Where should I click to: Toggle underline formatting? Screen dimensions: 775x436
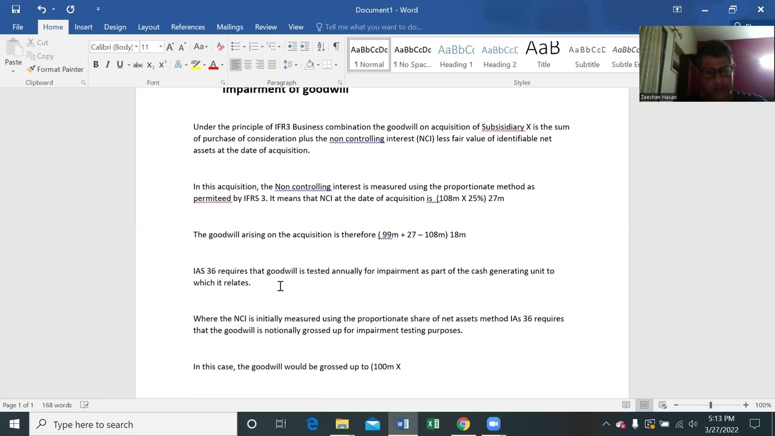120,65
